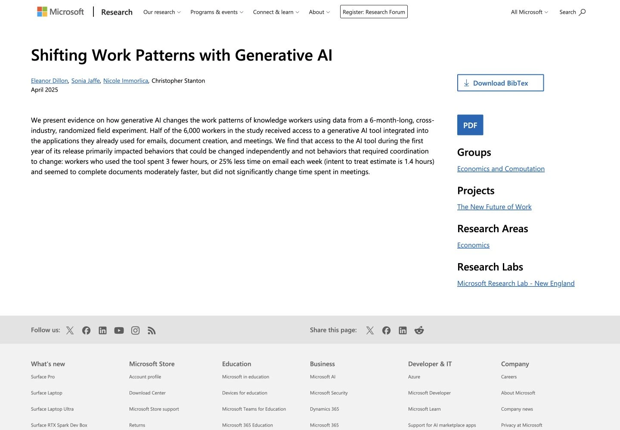
Task: Click Surface Laptop footer link
Action: click(46, 393)
